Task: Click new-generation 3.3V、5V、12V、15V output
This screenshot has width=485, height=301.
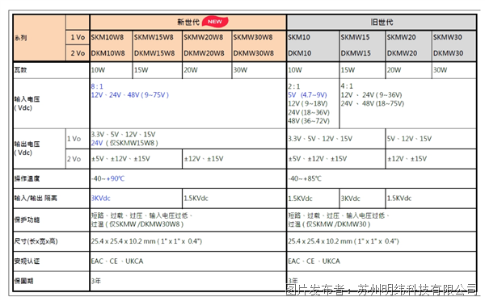Action: 123,135
